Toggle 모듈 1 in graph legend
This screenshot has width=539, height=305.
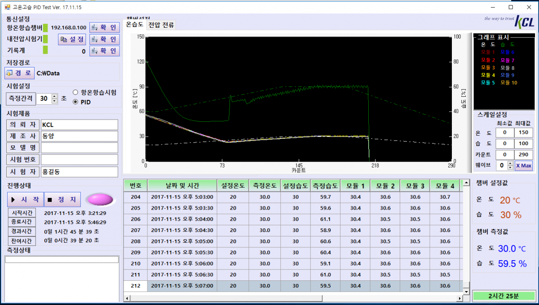[x=488, y=52]
